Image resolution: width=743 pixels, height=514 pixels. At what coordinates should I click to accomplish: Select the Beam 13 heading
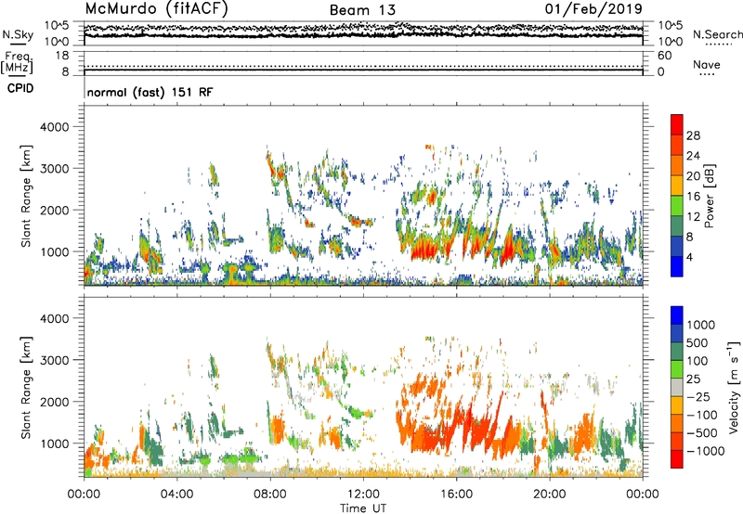(362, 10)
